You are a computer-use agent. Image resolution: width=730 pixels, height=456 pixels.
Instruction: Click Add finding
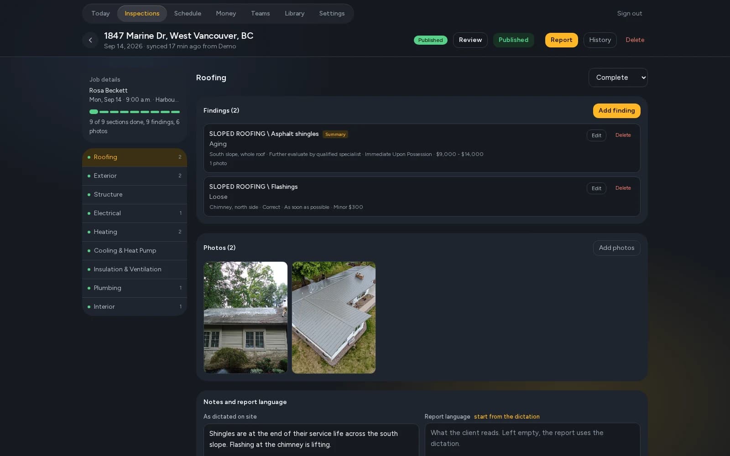(616, 111)
